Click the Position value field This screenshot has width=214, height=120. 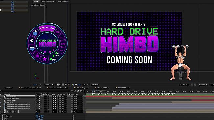tap(39, 118)
